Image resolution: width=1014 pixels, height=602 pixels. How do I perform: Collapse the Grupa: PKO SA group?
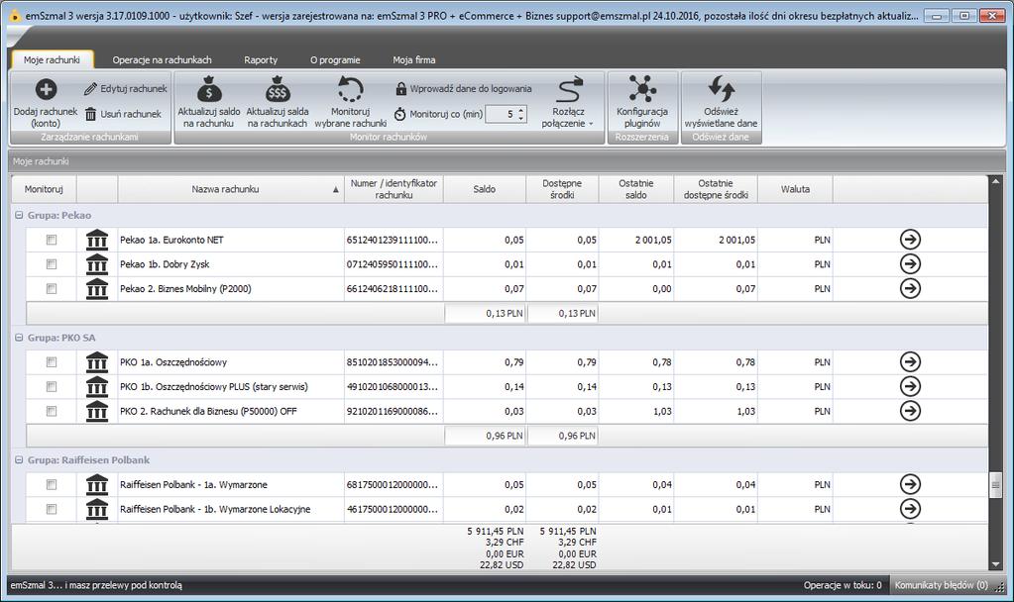[19, 338]
